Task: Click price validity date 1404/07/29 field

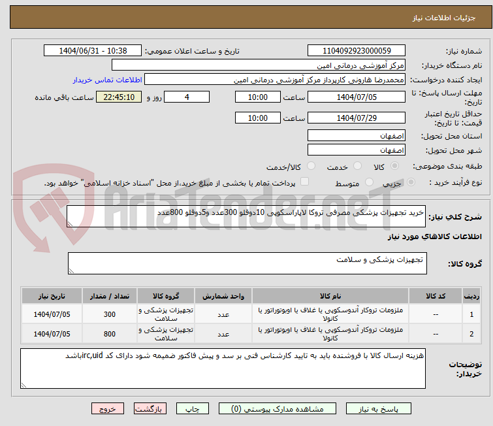Action: coord(357,118)
